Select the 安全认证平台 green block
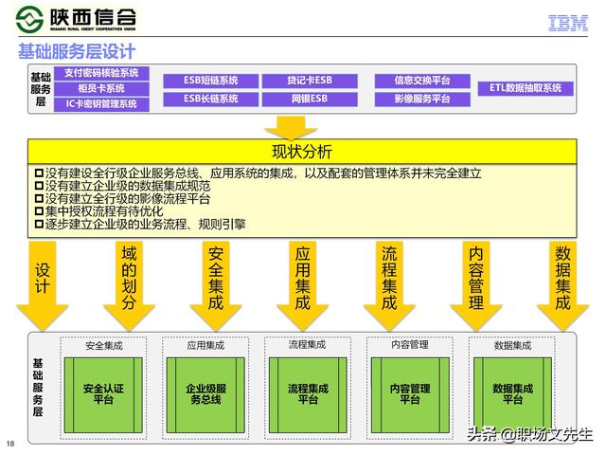The image size is (606, 455). point(103,395)
